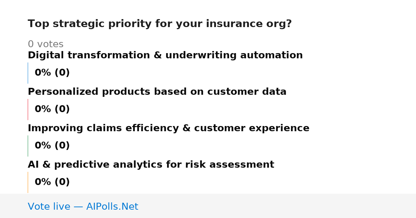Open the Vote live — AIPolls.Net link
The width and height of the screenshot is (416, 218).
[x=83, y=207]
